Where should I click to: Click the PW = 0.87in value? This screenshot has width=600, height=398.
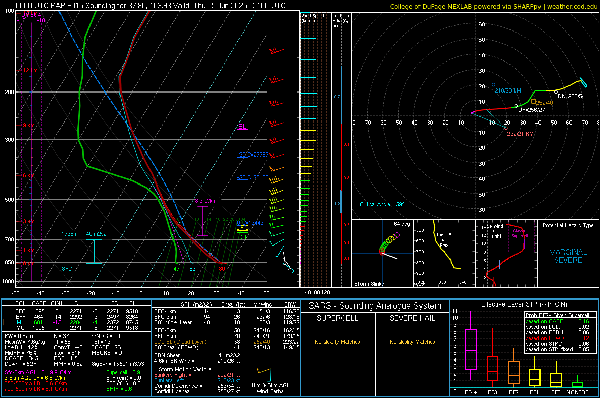click(19, 336)
